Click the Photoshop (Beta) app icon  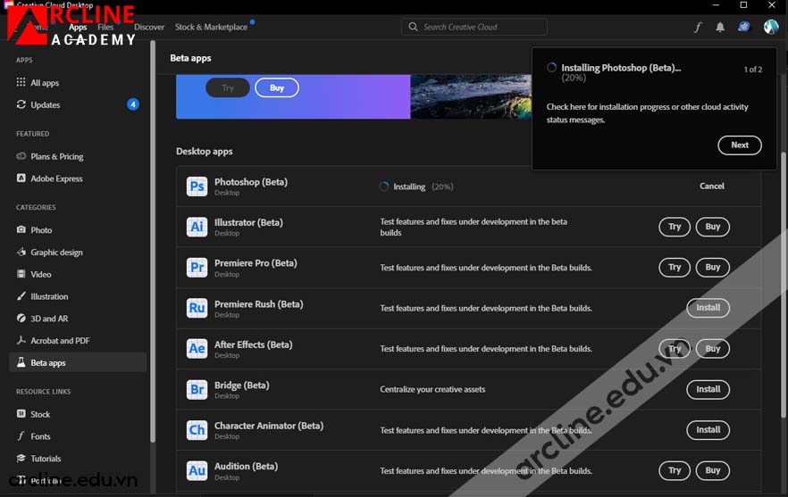coord(197,186)
